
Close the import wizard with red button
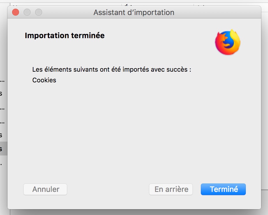click(16, 12)
